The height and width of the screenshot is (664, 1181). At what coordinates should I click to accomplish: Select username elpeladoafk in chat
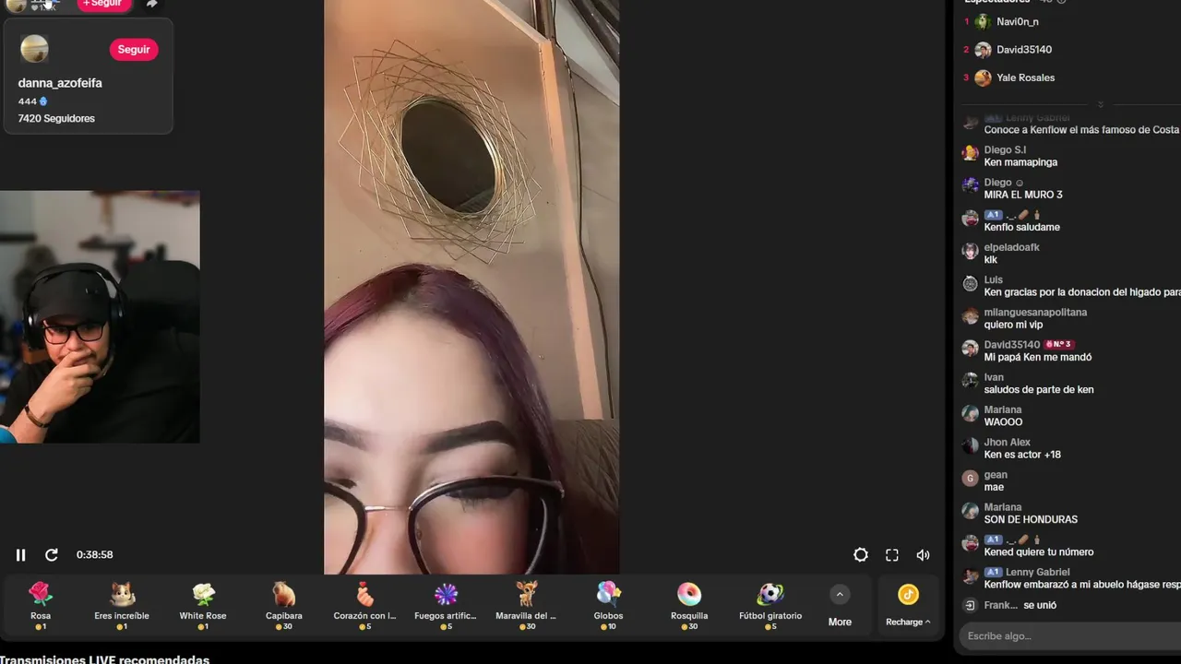coord(1011,247)
